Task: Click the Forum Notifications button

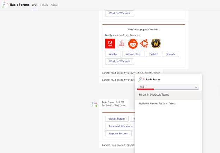Action: (121, 126)
